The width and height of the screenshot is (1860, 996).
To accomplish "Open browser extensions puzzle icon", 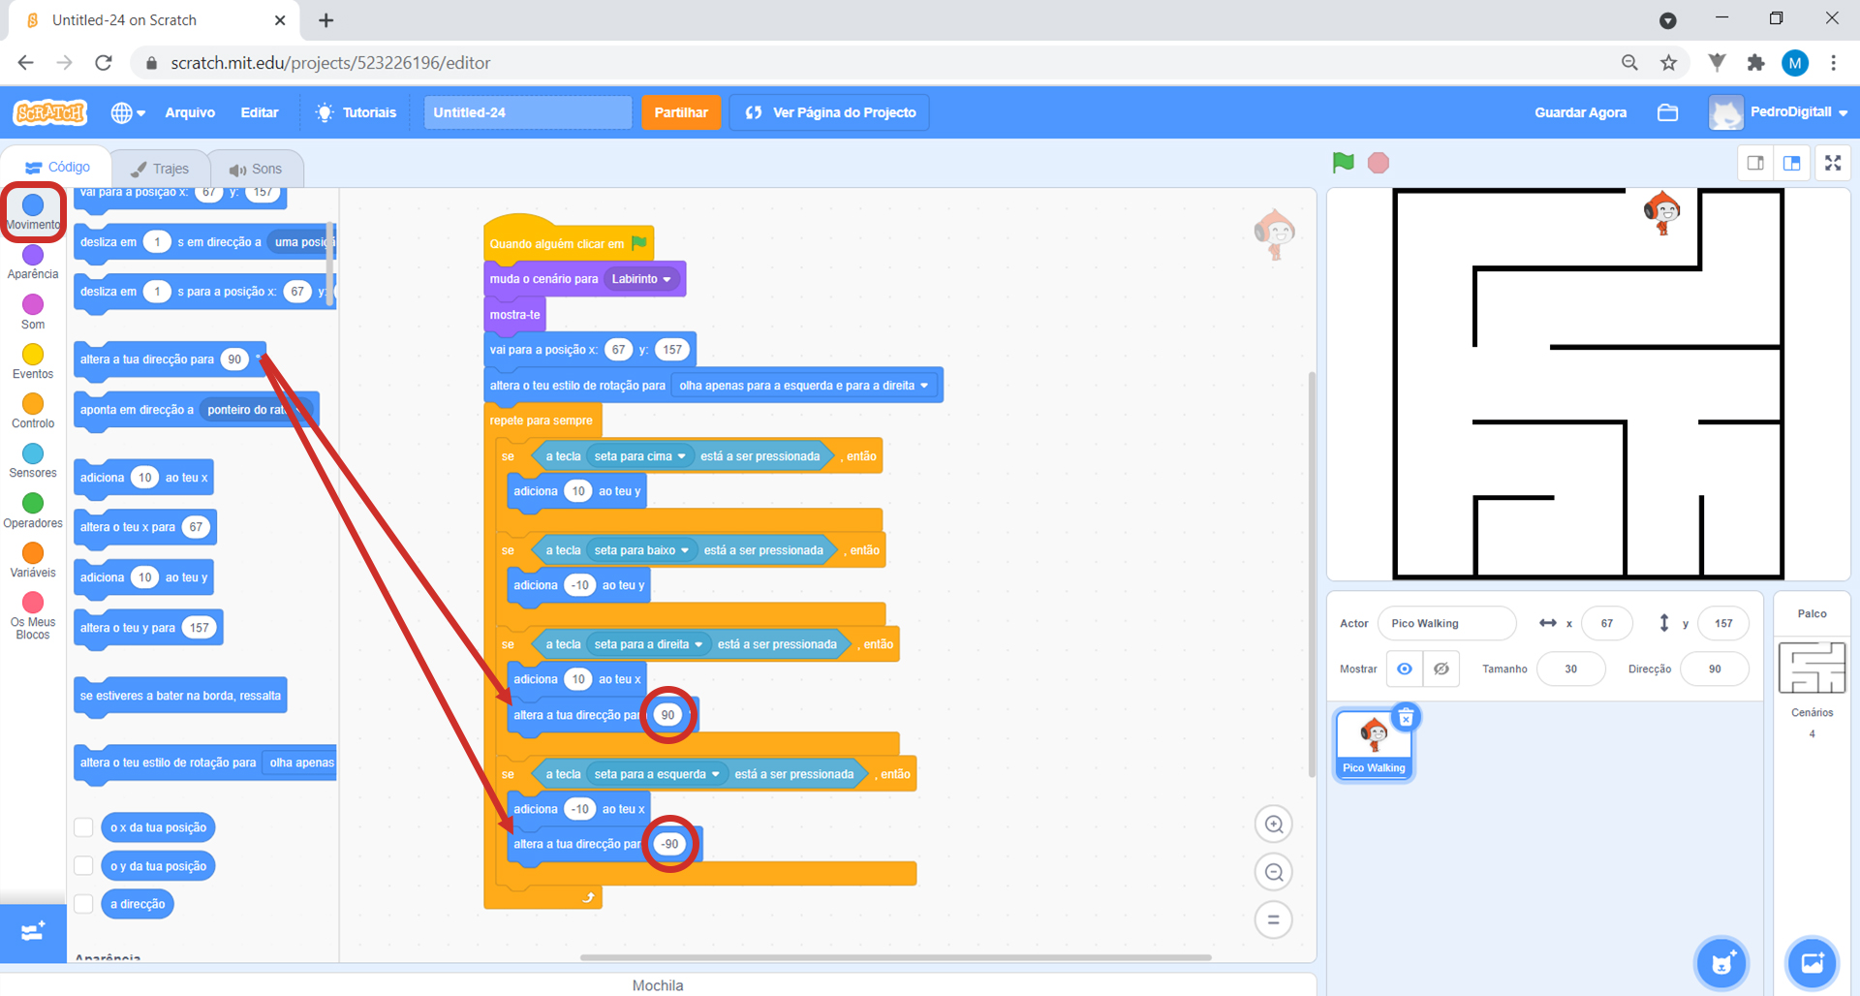I will 1755,63.
